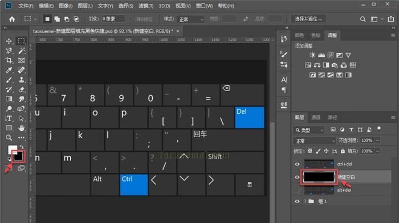Open the Layers panel menu
The height and width of the screenshot is (223, 399).
pos(393,117)
